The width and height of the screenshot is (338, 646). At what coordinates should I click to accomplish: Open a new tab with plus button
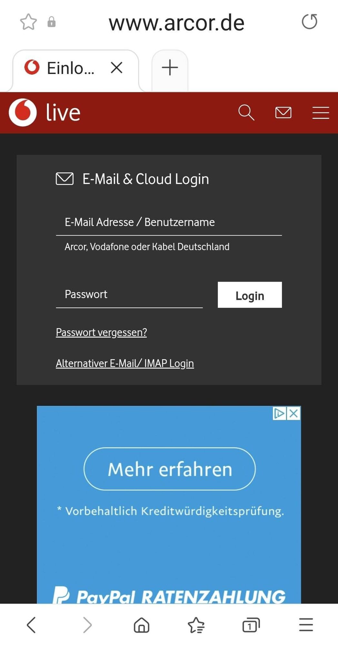(170, 68)
